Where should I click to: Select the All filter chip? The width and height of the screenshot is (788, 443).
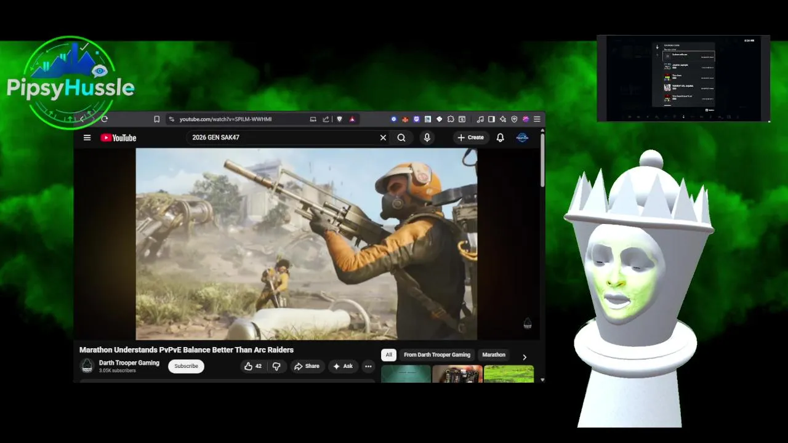tap(388, 355)
